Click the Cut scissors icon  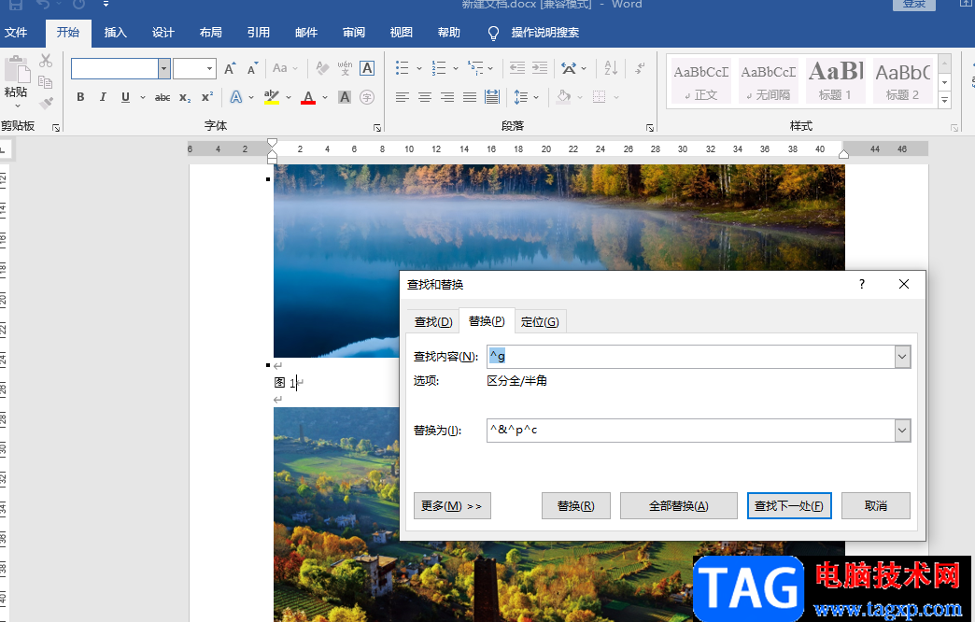46,61
